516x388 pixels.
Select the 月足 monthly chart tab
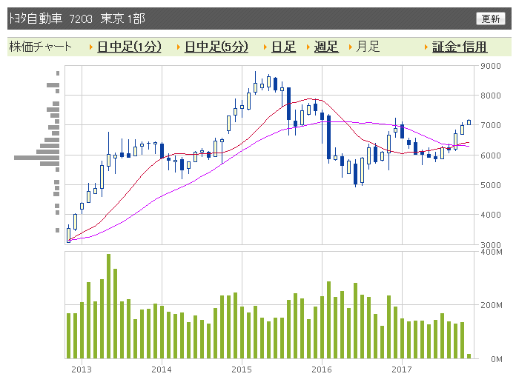coord(368,47)
